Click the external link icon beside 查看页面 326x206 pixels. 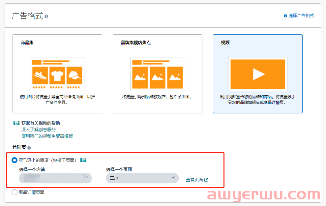(x=206, y=180)
